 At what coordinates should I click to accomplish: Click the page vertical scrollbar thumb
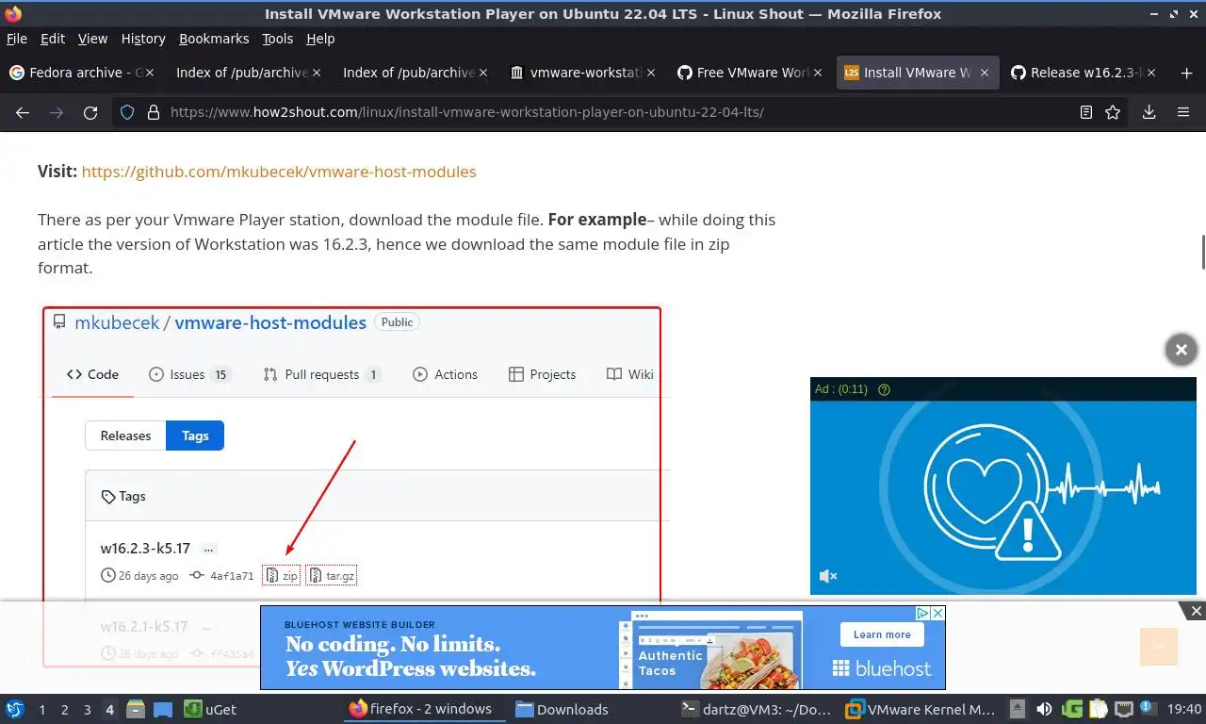coord(1203,252)
